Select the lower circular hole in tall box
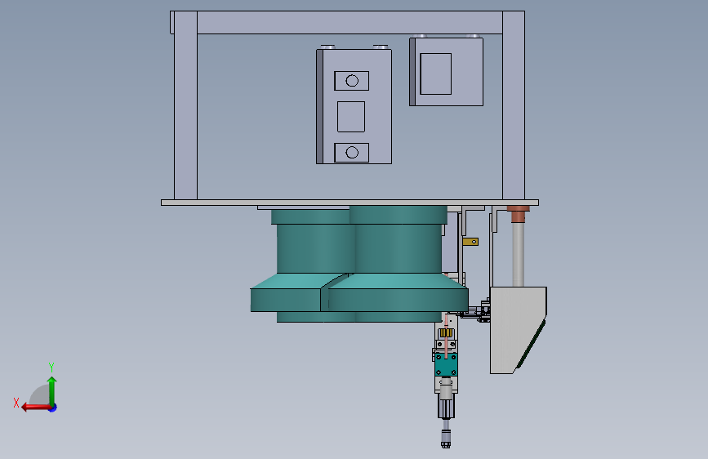The width and height of the screenshot is (708, 459). pos(352,153)
